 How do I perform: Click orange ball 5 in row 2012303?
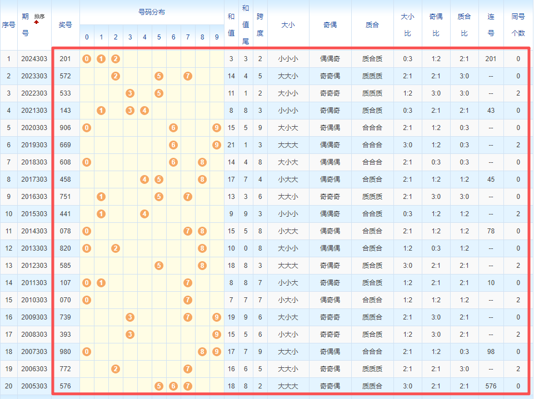[159, 266]
